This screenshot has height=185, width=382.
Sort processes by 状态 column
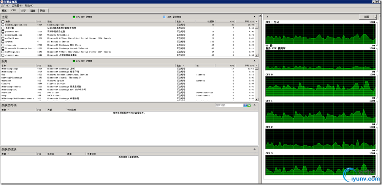[x=185, y=22]
